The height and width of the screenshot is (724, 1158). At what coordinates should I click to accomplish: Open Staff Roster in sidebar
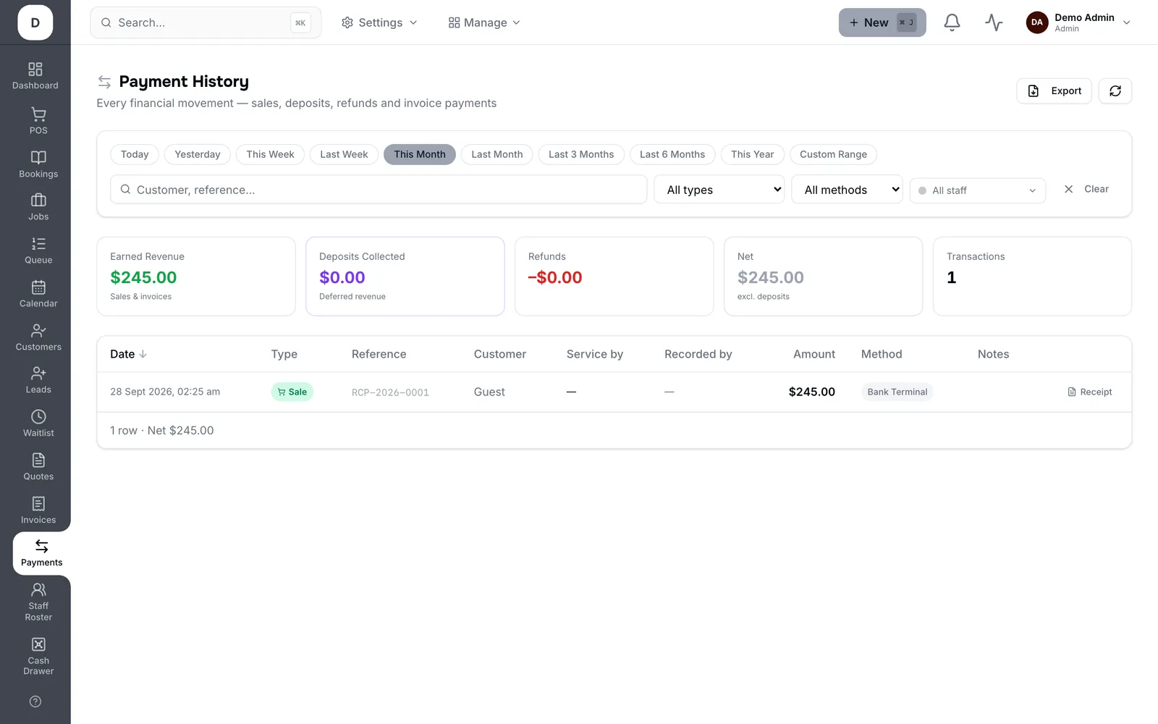38,602
